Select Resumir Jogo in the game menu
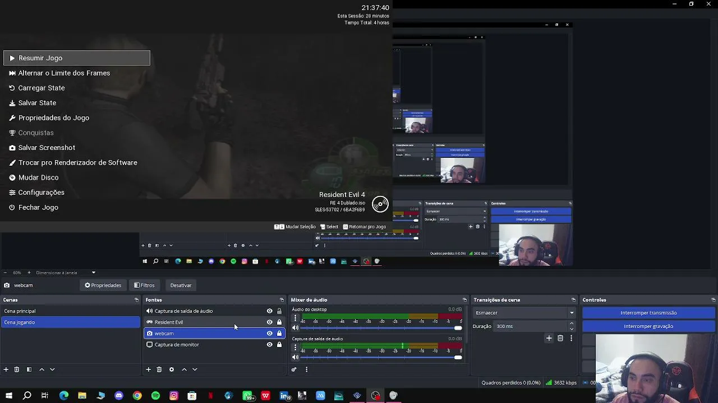Viewport: 718px width, 403px height. point(77,58)
